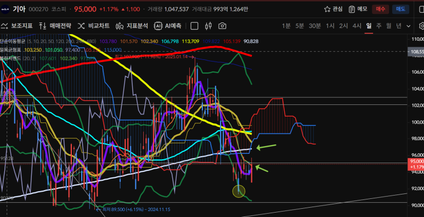The height and width of the screenshot is (217, 424).
Task: Click the 최고 107,900 high label
Action: [154, 57]
